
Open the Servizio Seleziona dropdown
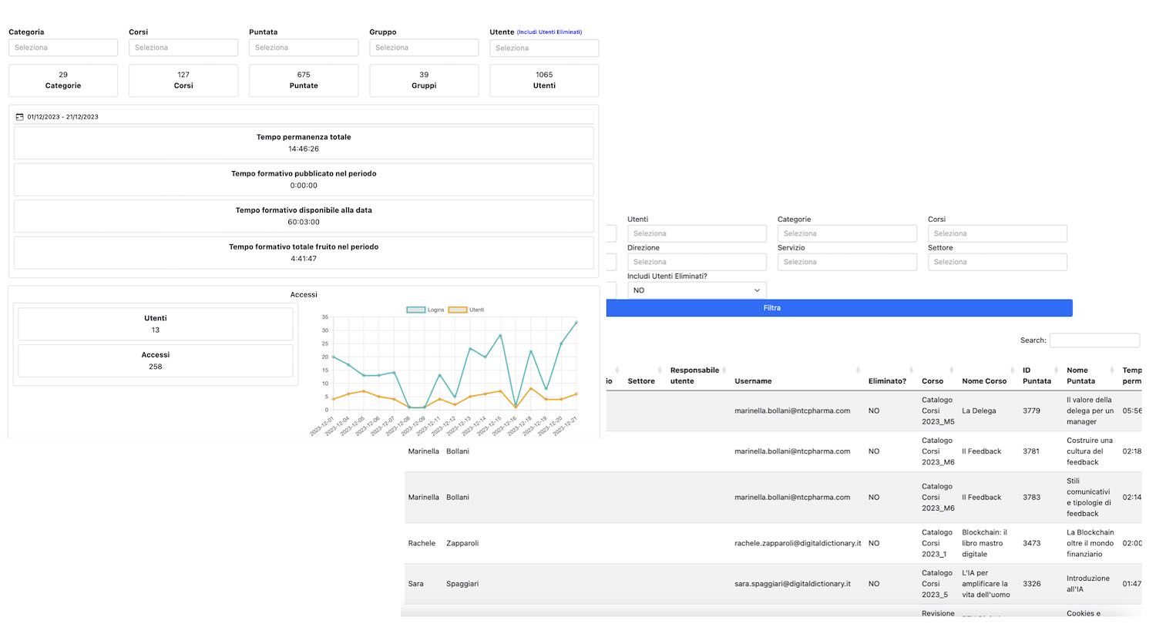[x=846, y=261]
